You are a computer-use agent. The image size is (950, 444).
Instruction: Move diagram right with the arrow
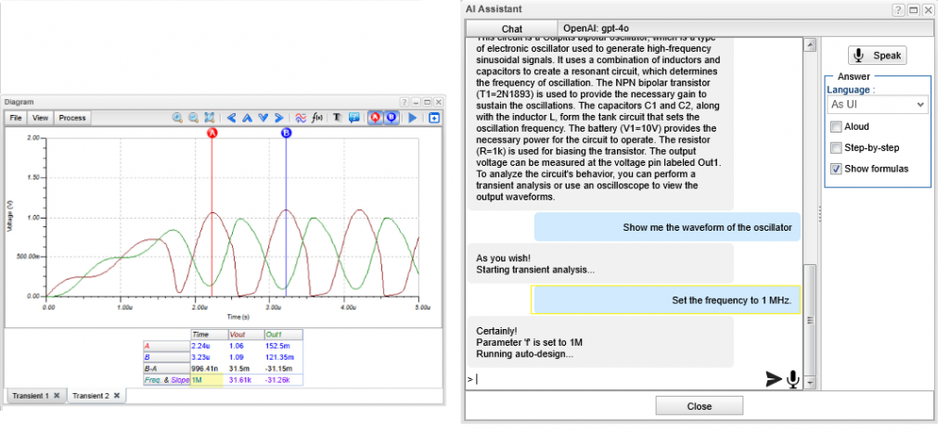[278, 118]
